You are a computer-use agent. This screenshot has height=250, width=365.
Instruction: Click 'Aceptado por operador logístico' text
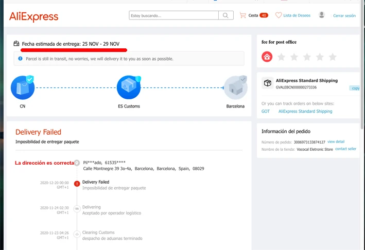tap(112, 213)
